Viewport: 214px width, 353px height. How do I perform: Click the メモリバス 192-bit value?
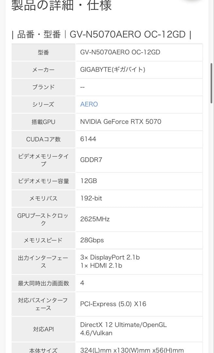pos(91,198)
